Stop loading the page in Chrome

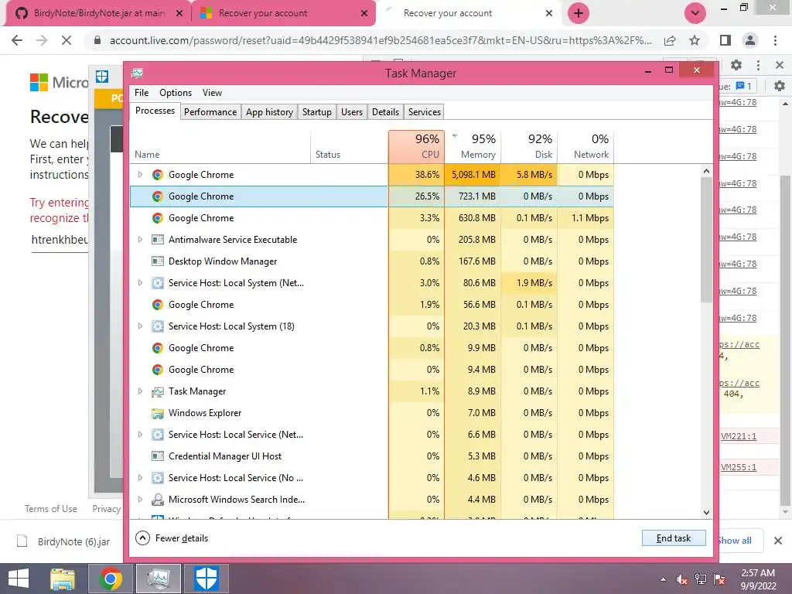[67, 40]
